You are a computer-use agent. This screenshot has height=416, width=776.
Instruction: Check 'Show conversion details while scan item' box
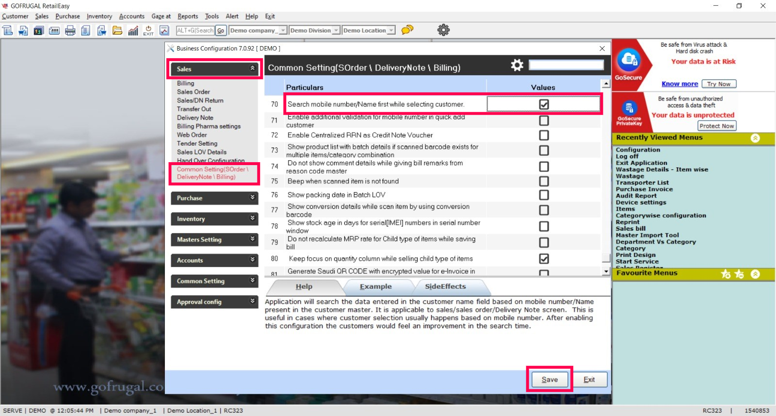coord(544,210)
